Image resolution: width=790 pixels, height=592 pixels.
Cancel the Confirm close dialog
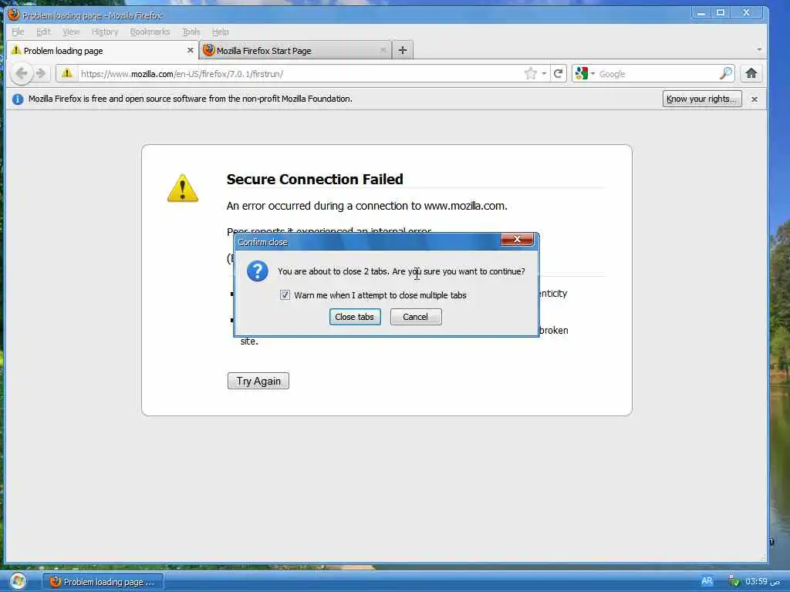coord(416,317)
